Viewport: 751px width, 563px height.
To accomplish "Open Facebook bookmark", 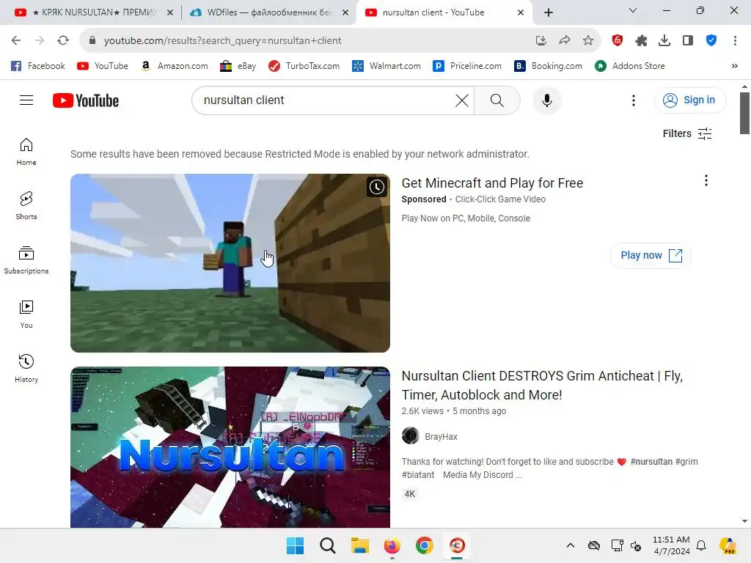I will pyautogui.click(x=38, y=66).
